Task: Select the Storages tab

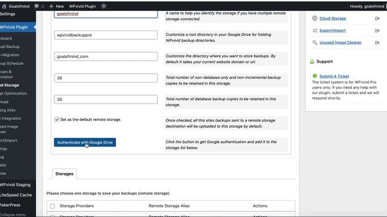Action: tap(65, 174)
